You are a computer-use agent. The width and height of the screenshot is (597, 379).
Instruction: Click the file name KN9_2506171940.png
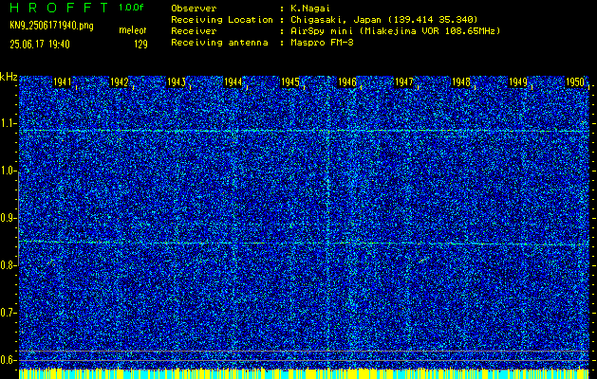pos(51,26)
